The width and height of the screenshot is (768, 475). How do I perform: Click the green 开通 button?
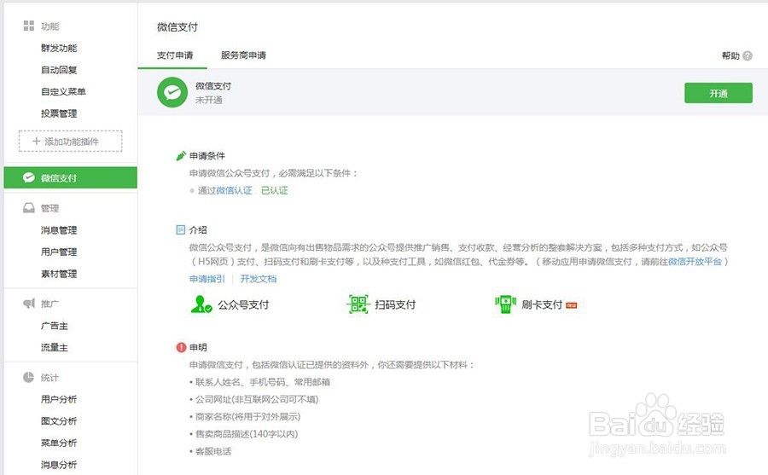tap(718, 93)
